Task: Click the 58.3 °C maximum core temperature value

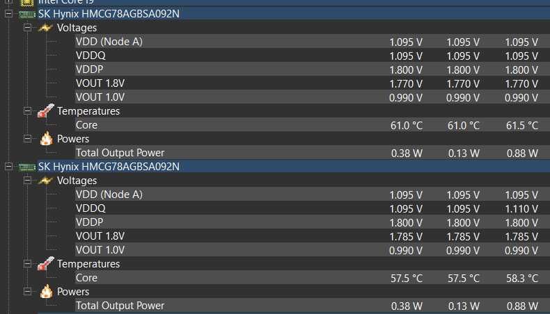Action: (522, 279)
